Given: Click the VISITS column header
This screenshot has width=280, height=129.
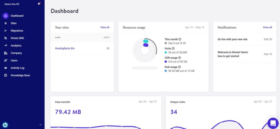Looking at the screenshot, I should [106, 38].
